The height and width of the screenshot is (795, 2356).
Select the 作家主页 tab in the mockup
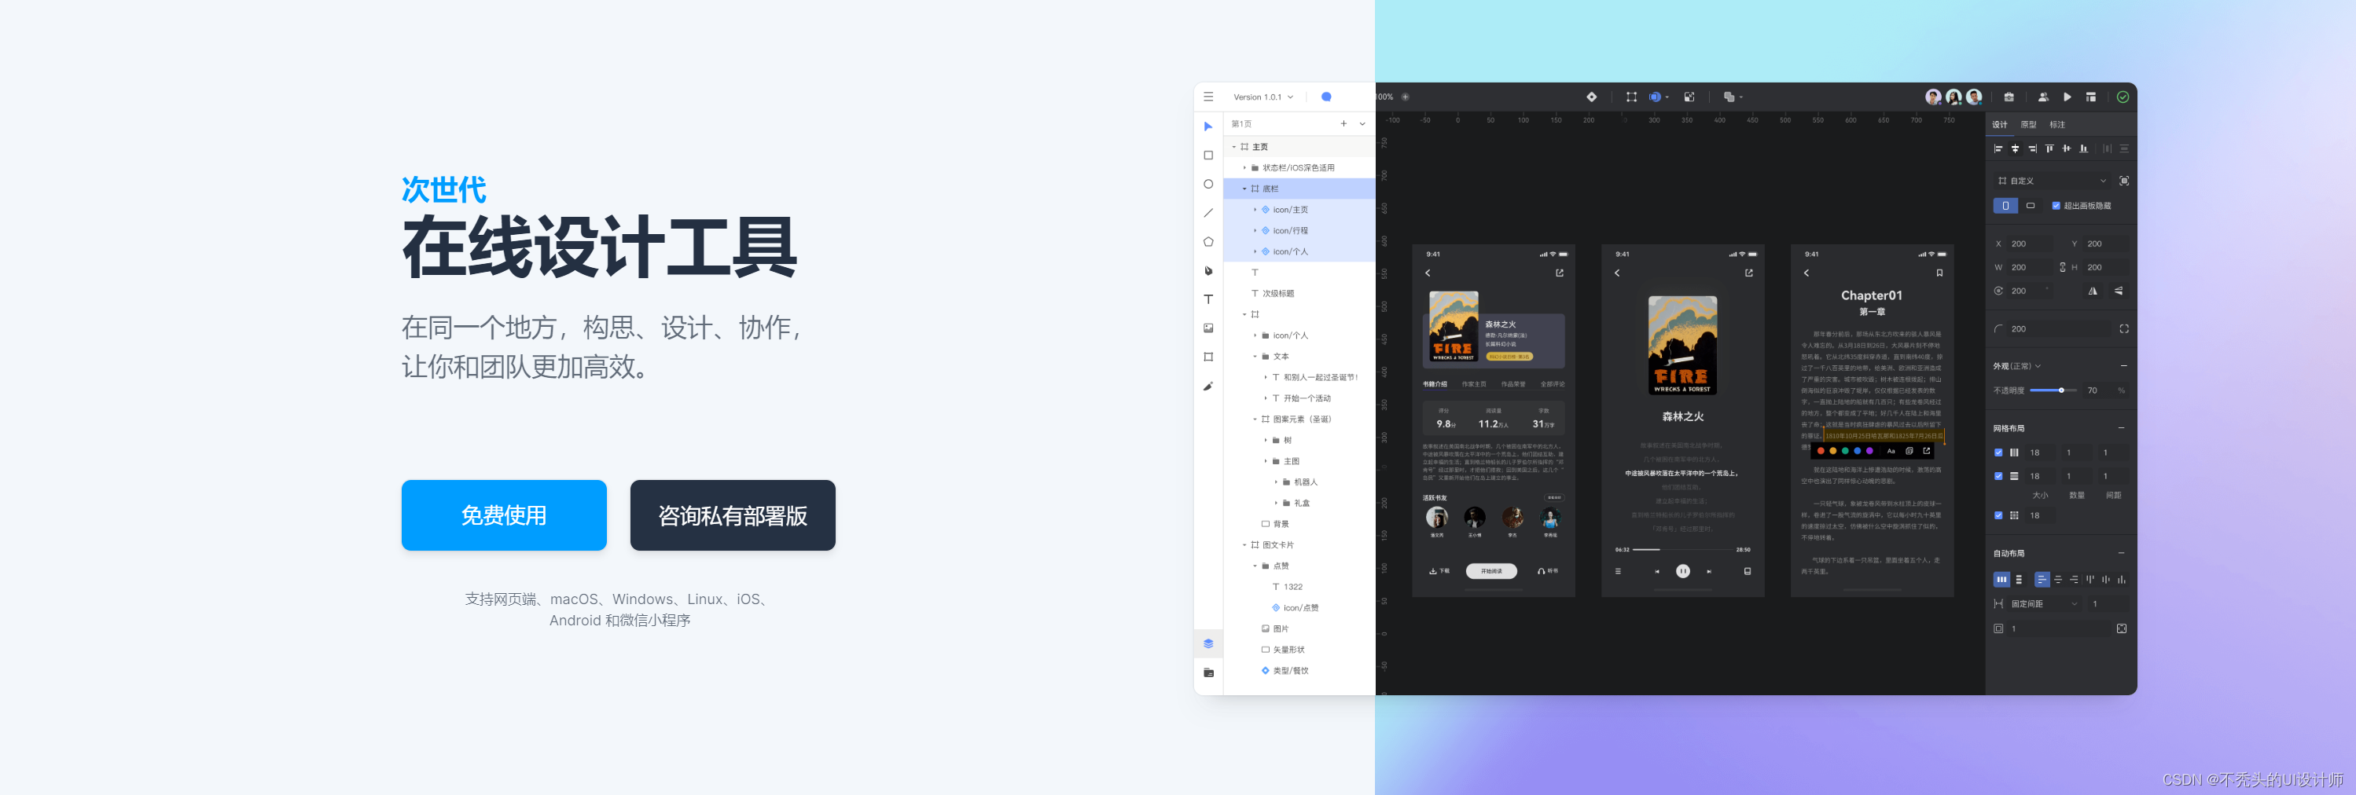coord(1474,385)
